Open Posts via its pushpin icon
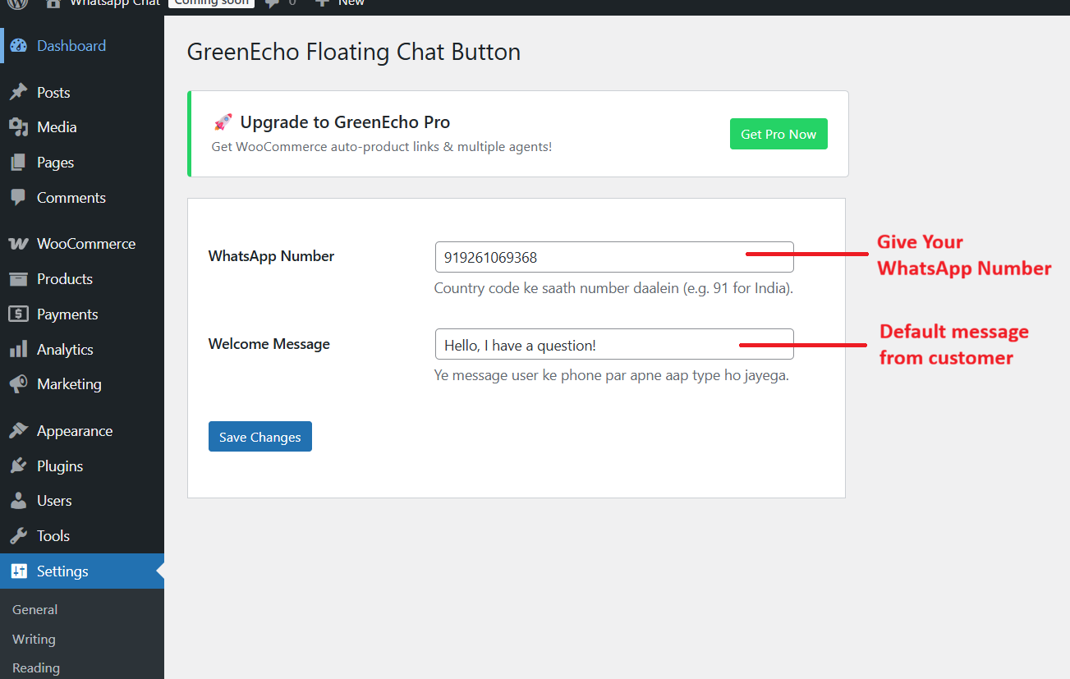The width and height of the screenshot is (1070, 679). pyautogui.click(x=19, y=93)
